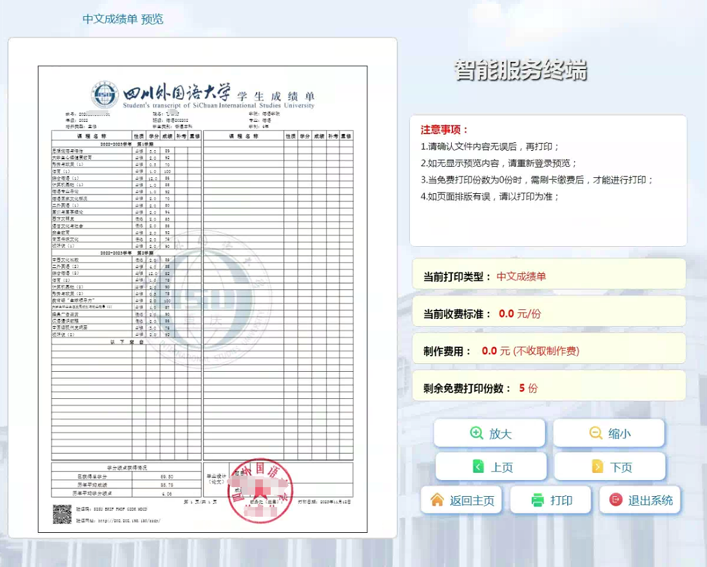Click the green printer icon

coord(538,500)
